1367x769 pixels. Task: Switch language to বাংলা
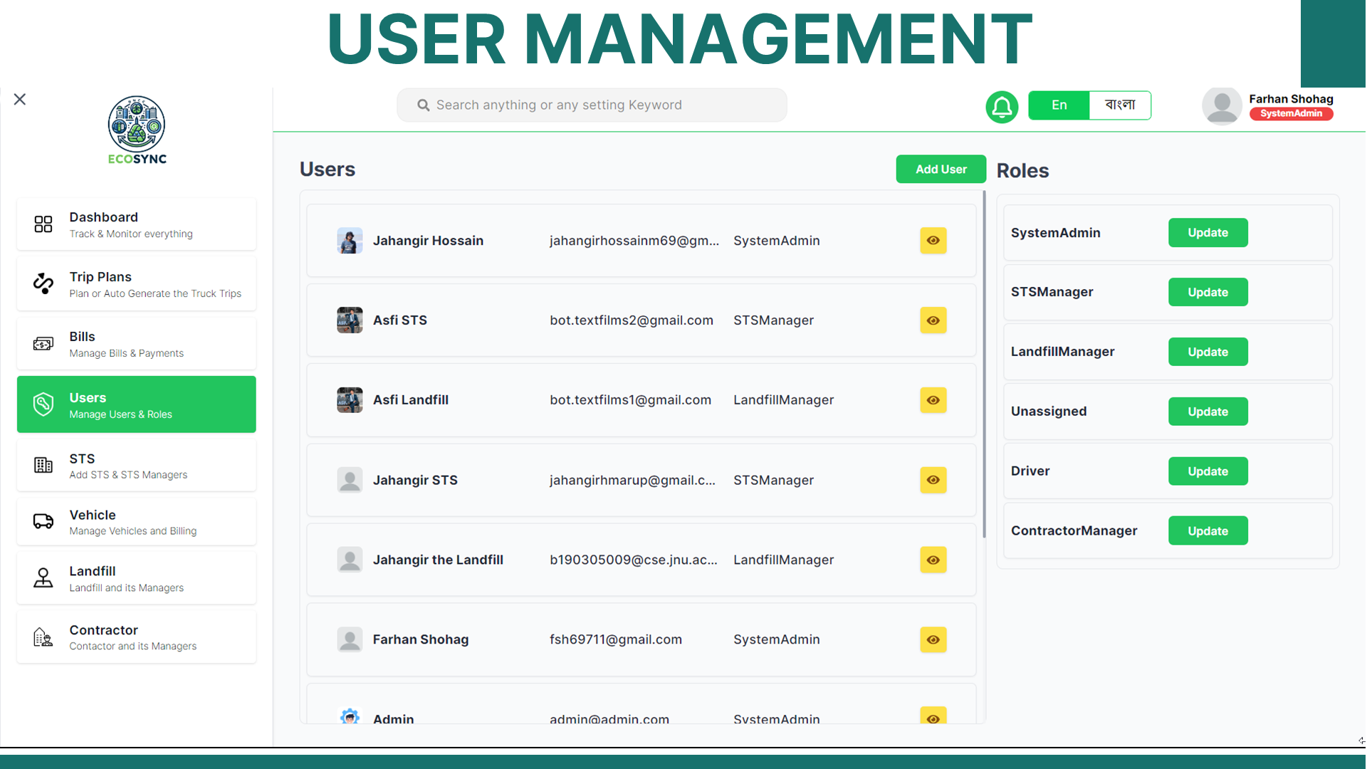point(1120,105)
